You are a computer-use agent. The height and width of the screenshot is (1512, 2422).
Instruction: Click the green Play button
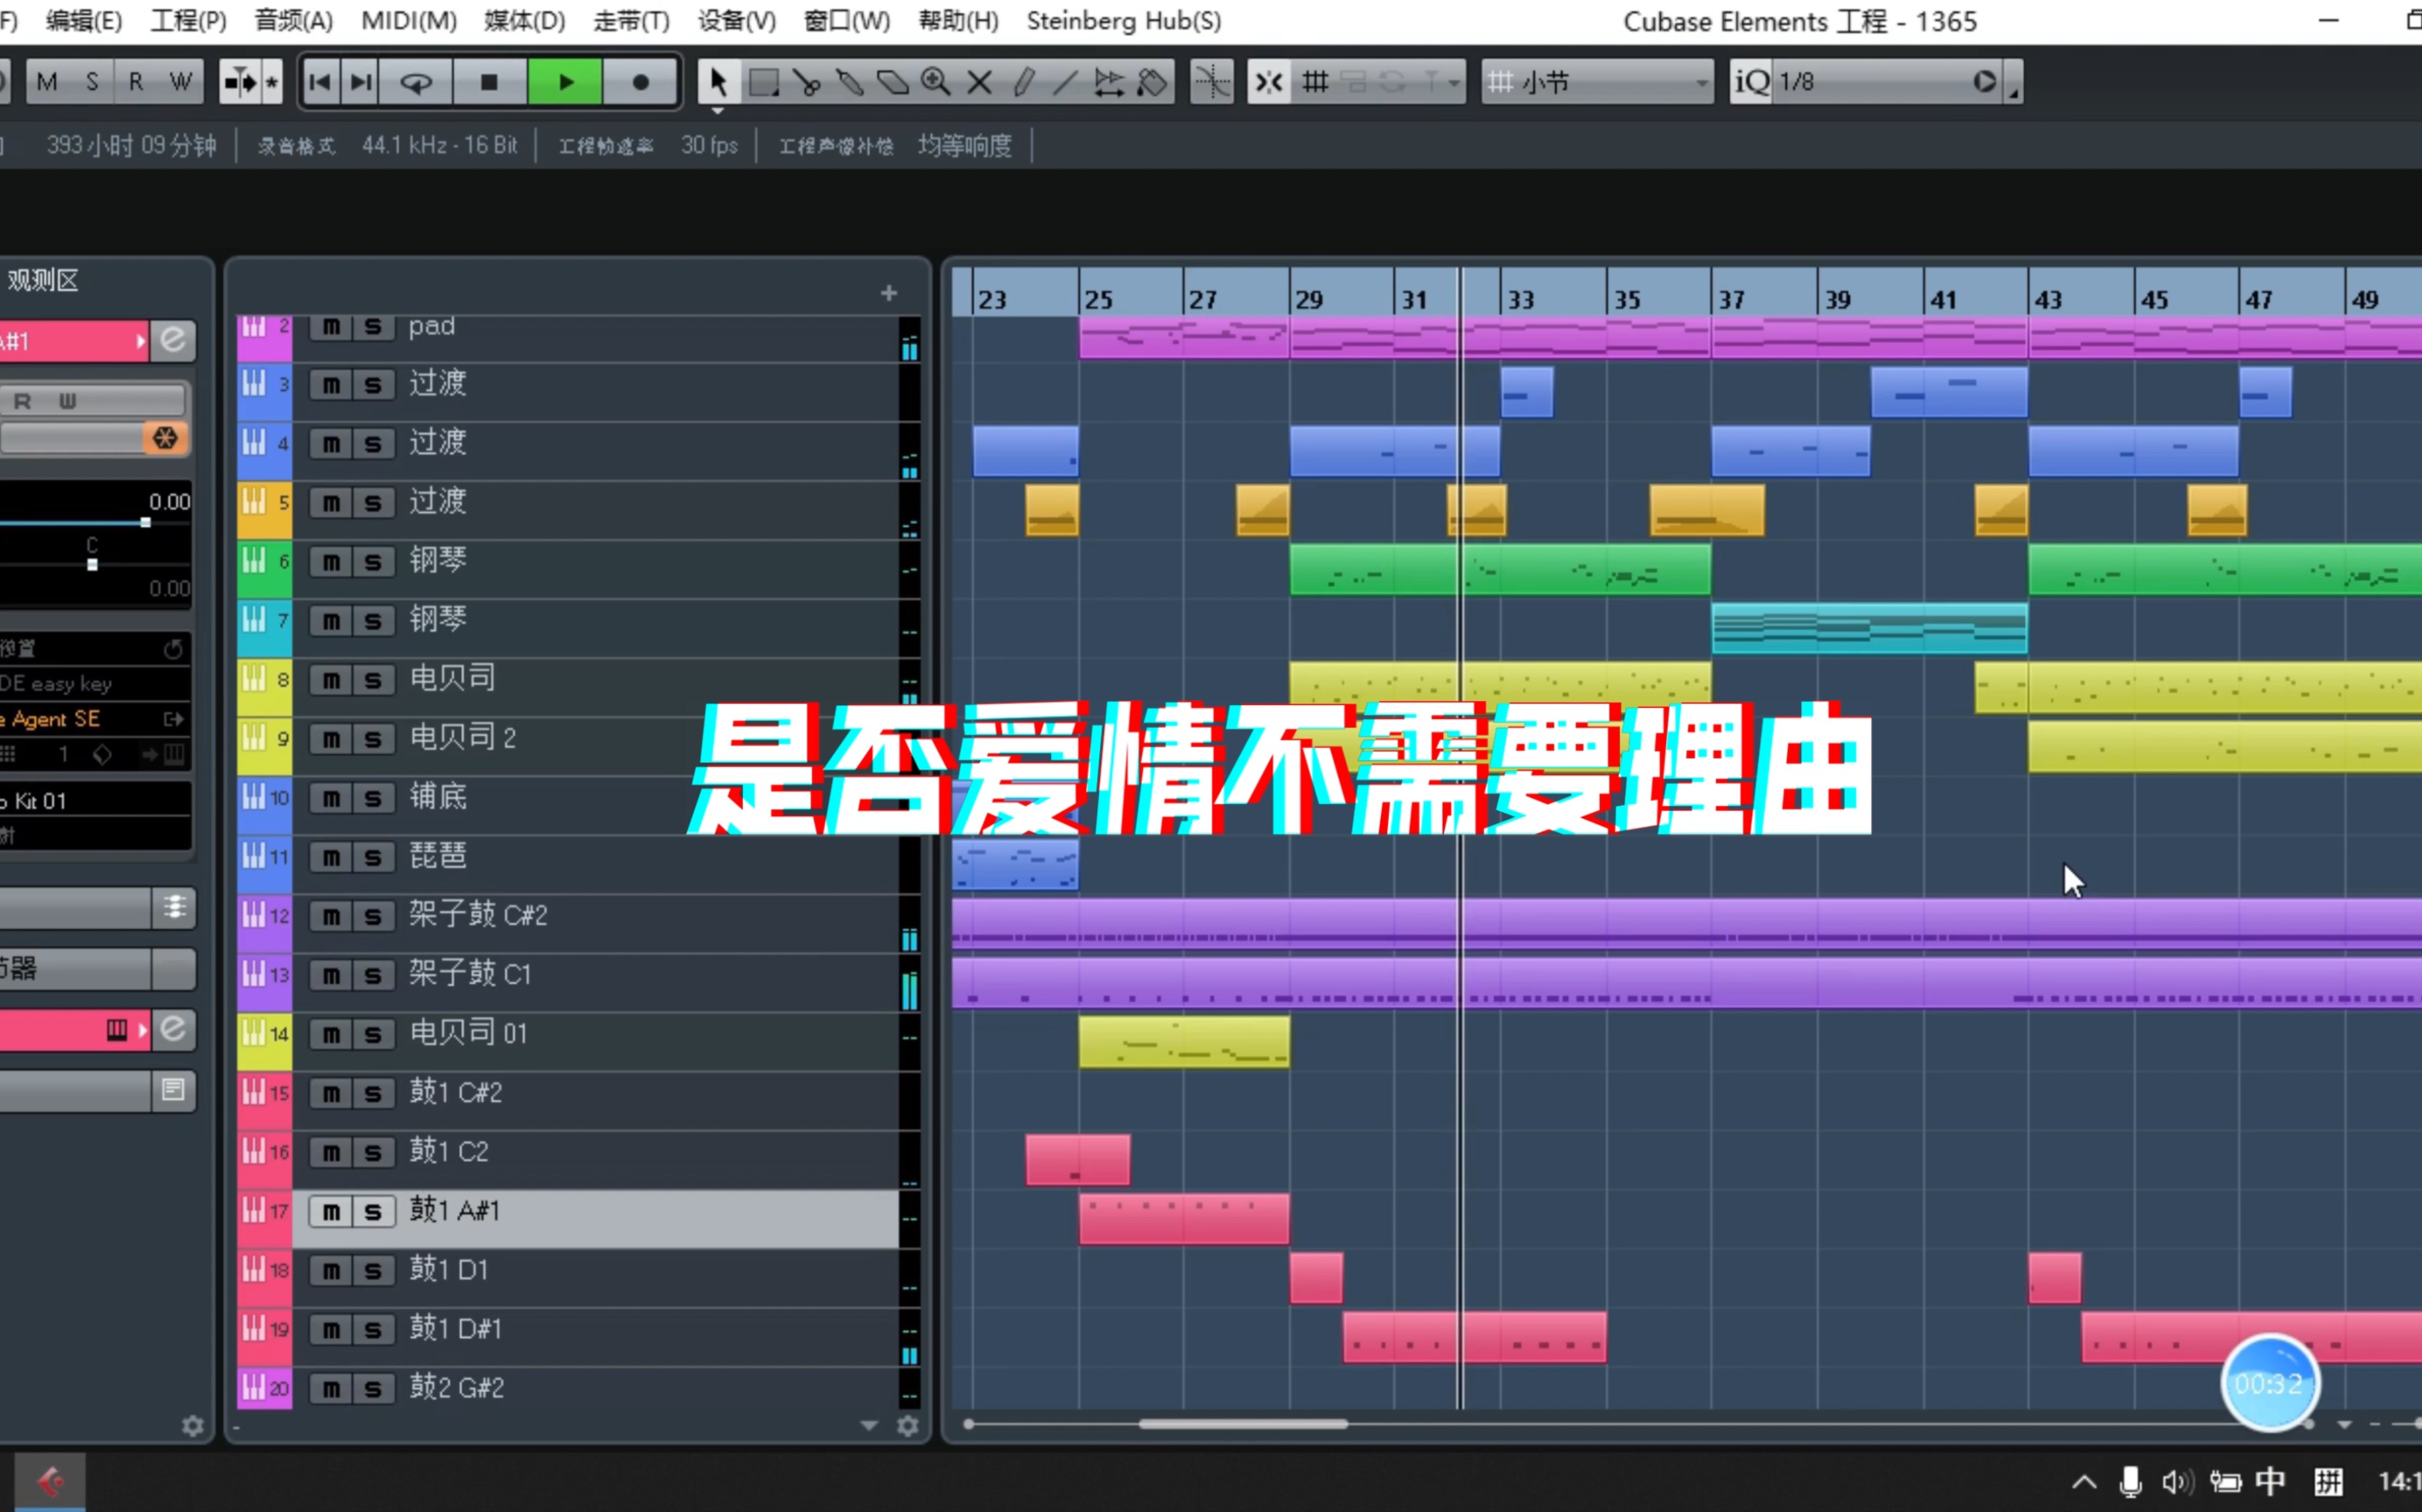pos(565,82)
